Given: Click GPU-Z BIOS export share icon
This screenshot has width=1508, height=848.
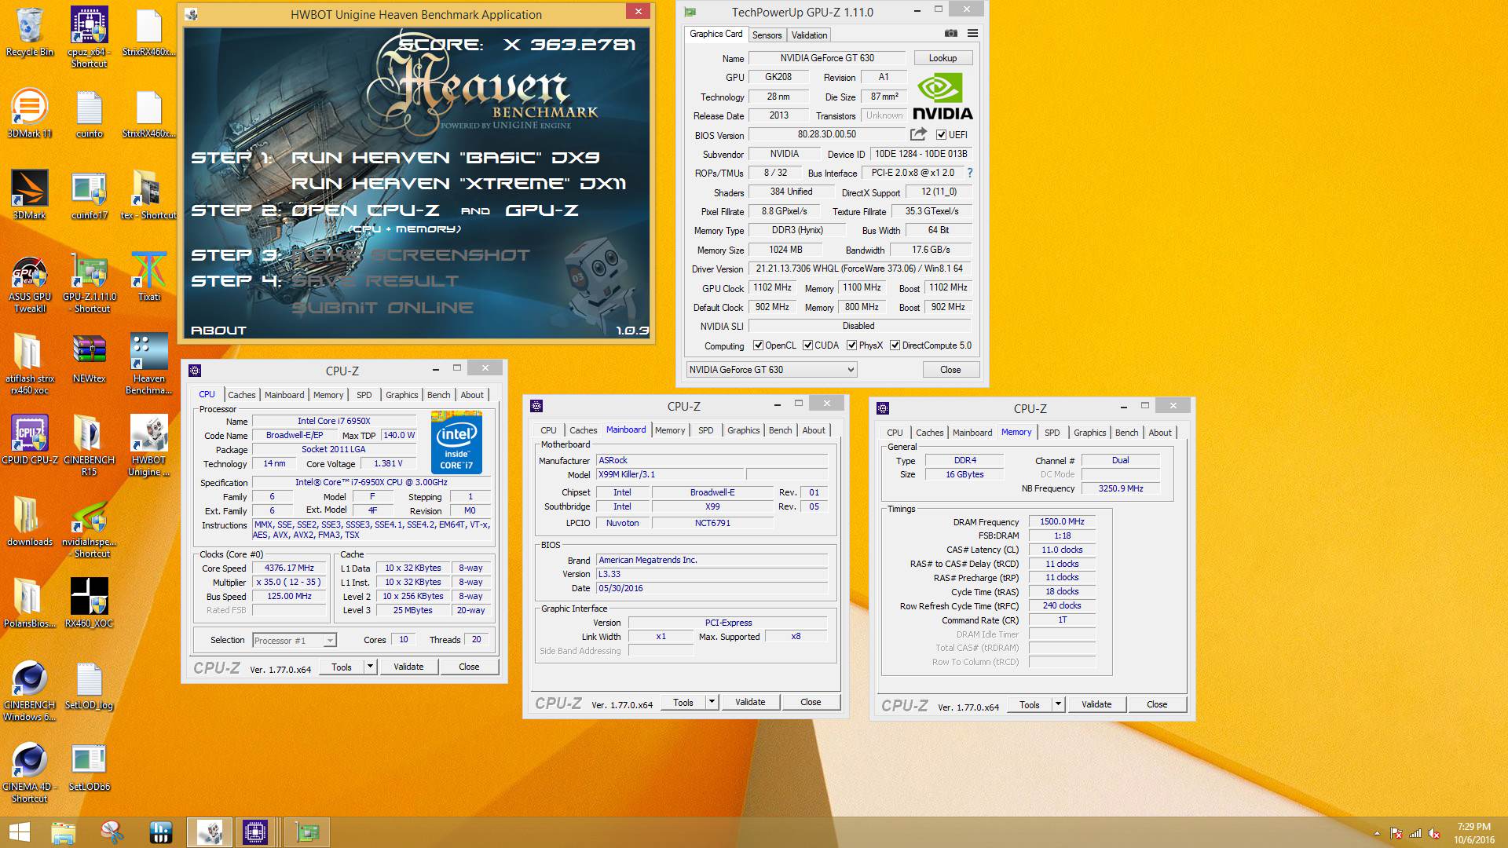Looking at the screenshot, I should click(x=918, y=134).
